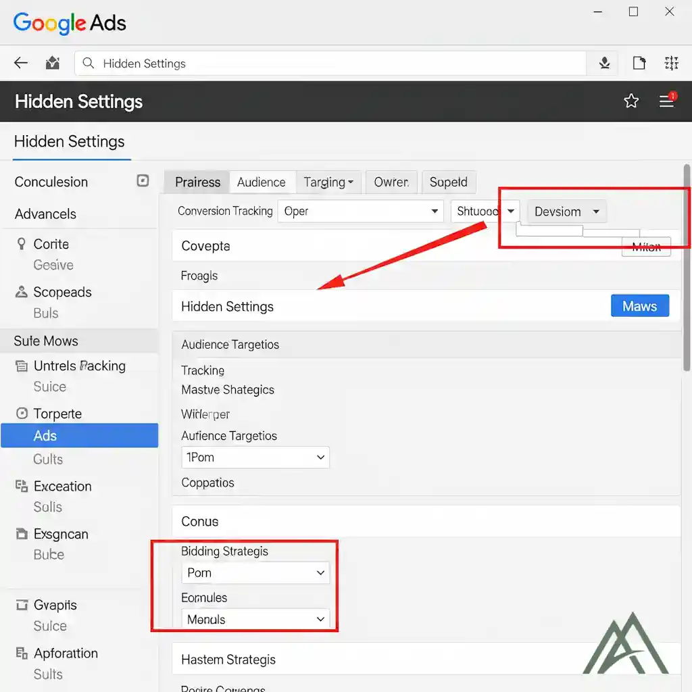This screenshot has height=692, width=692.
Task: Click Bube under Exsgncan
Action: click(x=49, y=554)
